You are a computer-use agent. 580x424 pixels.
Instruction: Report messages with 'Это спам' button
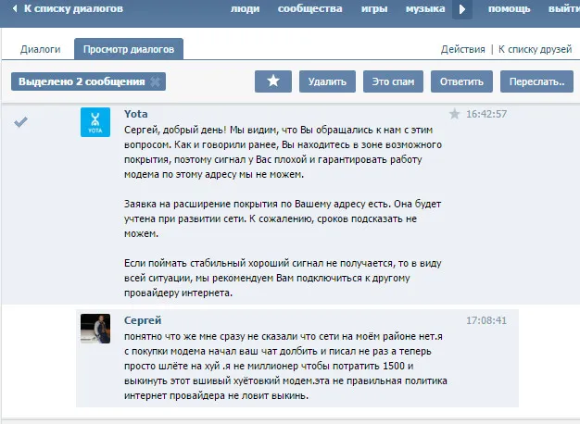click(x=393, y=81)
